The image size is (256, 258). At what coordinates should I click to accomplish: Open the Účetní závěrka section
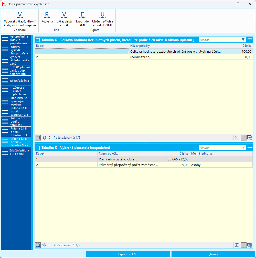pos(16,81)
